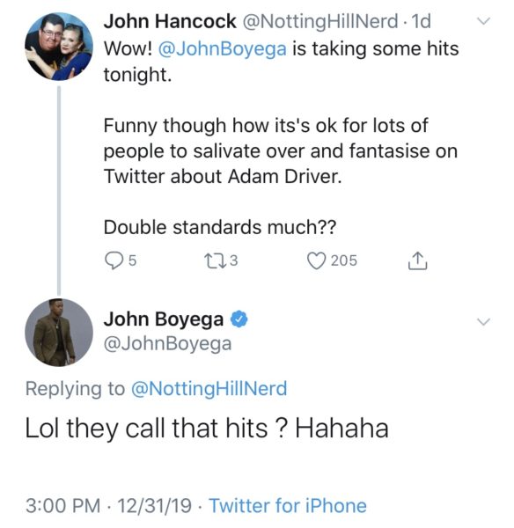The image size is (514, 528).
Task: Open the @NottingHillNerd link under Replying to
Action: (x=209, y=389)
